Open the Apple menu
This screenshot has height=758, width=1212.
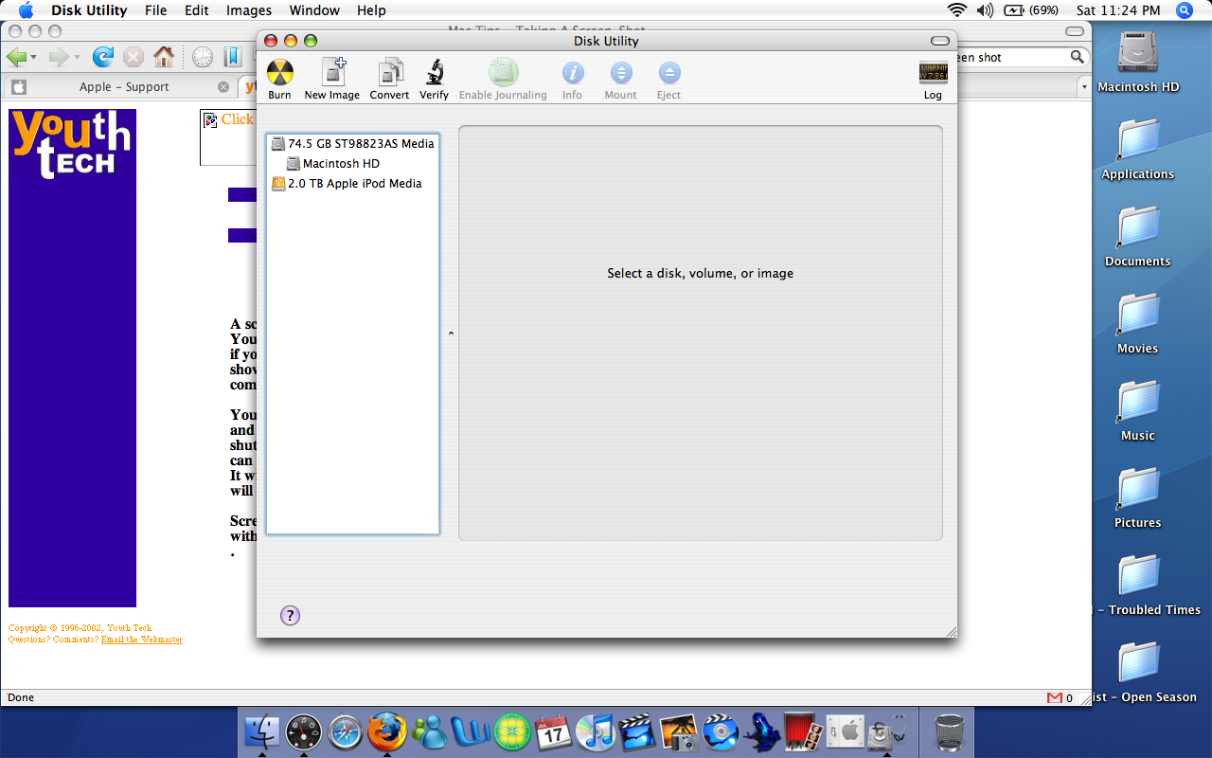click(26, 10)
